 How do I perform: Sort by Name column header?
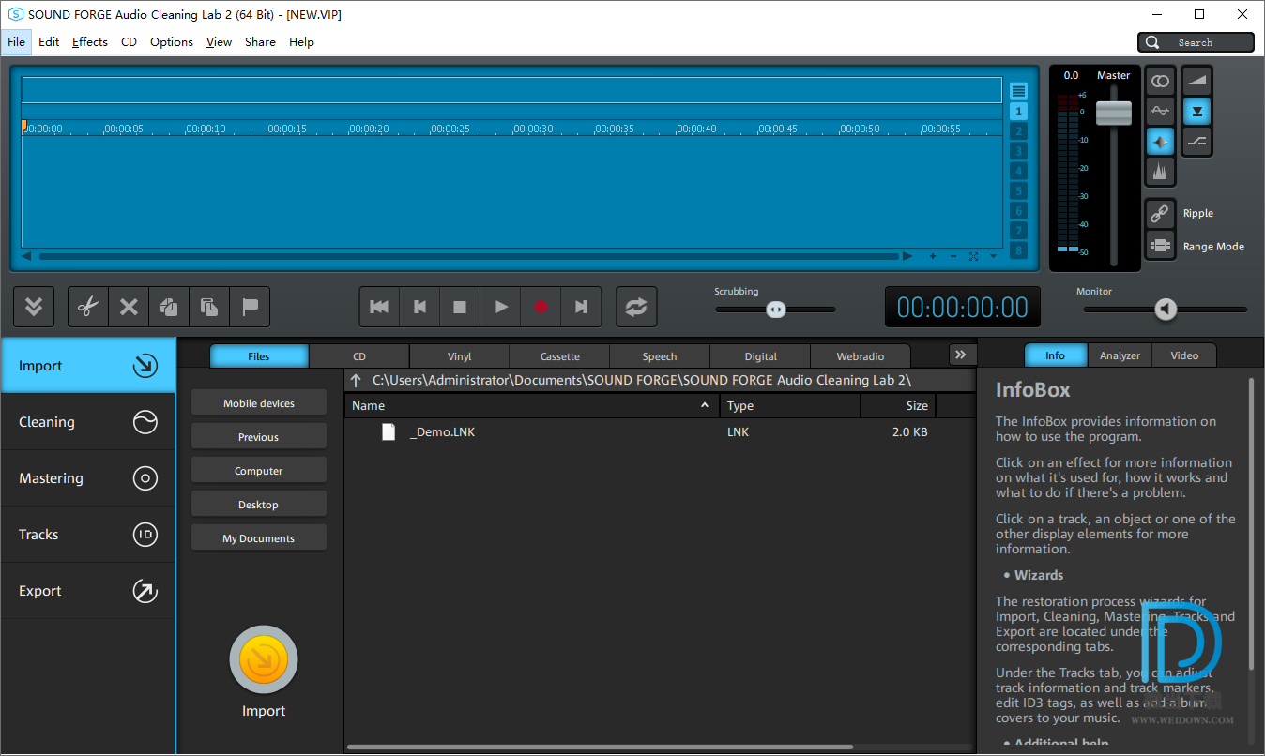coord(532,406)
